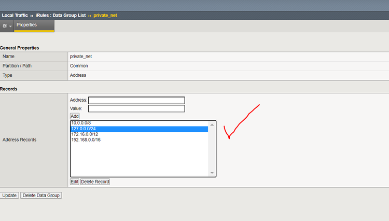The height and width of the screenshot is (221, 389).
Task: Open the gear settings menu
Action: [7, 25]
